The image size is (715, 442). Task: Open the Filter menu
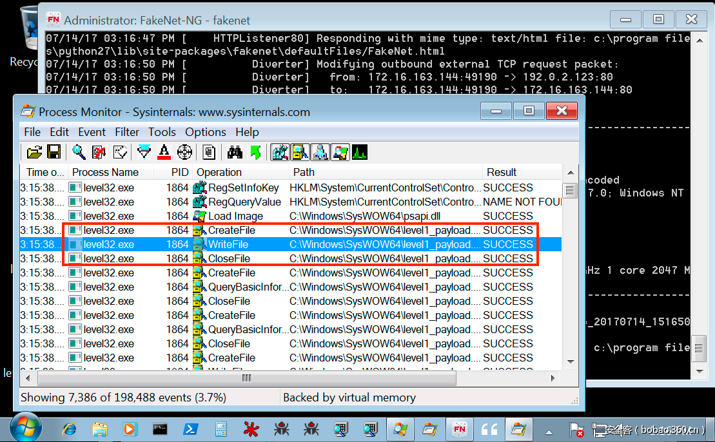(127, 132)
